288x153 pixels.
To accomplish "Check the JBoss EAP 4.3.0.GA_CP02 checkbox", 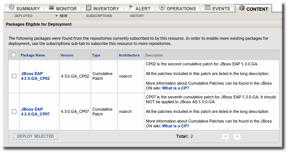I will pyautogui.click(x=14, y=76).
